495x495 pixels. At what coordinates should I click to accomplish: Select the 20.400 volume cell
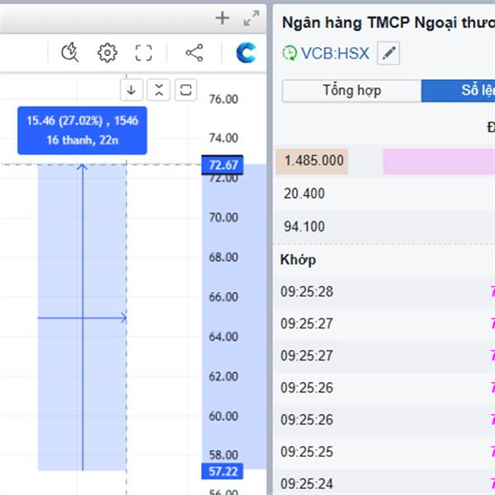click(304, 194)
